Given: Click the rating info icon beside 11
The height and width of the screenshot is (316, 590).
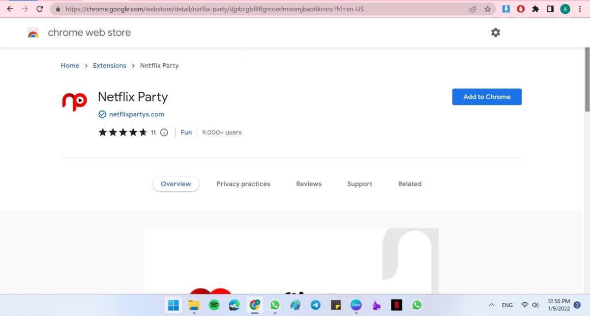Looking at the screenshot, I should (164, 132).
